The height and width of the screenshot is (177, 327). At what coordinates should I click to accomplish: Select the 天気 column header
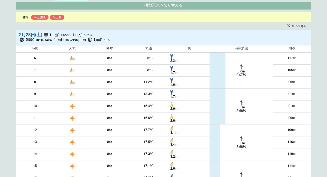[72, 48]
